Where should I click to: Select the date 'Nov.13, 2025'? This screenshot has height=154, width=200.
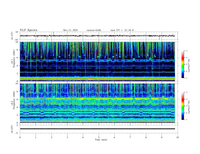coord(70,30)
